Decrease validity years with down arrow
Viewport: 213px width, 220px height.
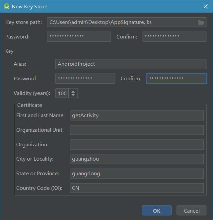(73, 96)
